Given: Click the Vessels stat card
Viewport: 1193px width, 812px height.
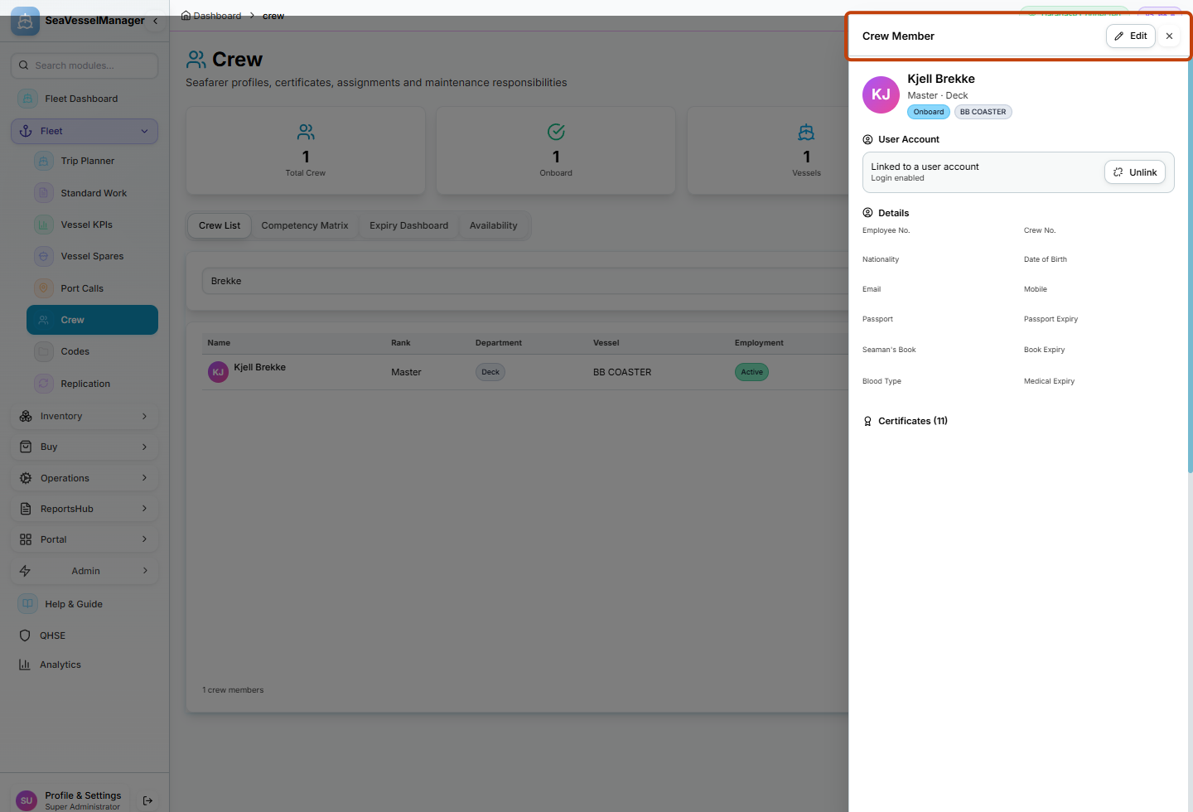Looking at the screenshot, I should [768, 151].
